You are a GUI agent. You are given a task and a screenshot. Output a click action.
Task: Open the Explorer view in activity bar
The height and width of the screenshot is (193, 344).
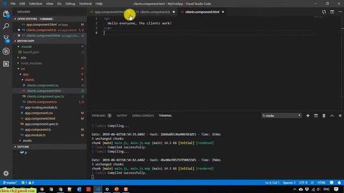(x=6, y=14)
